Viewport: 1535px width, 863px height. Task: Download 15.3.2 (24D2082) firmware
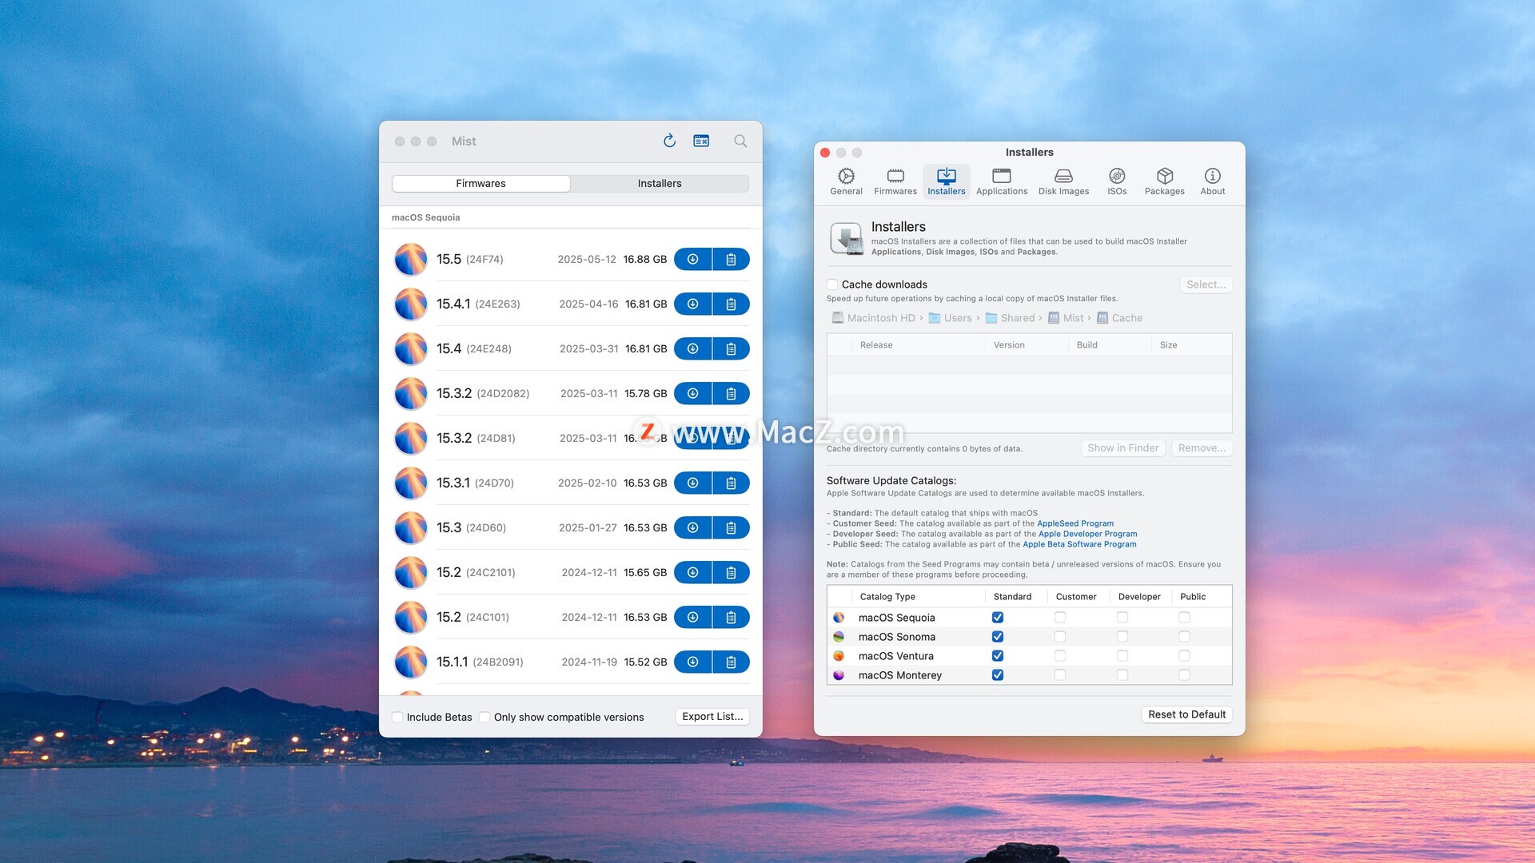(693, 393)
